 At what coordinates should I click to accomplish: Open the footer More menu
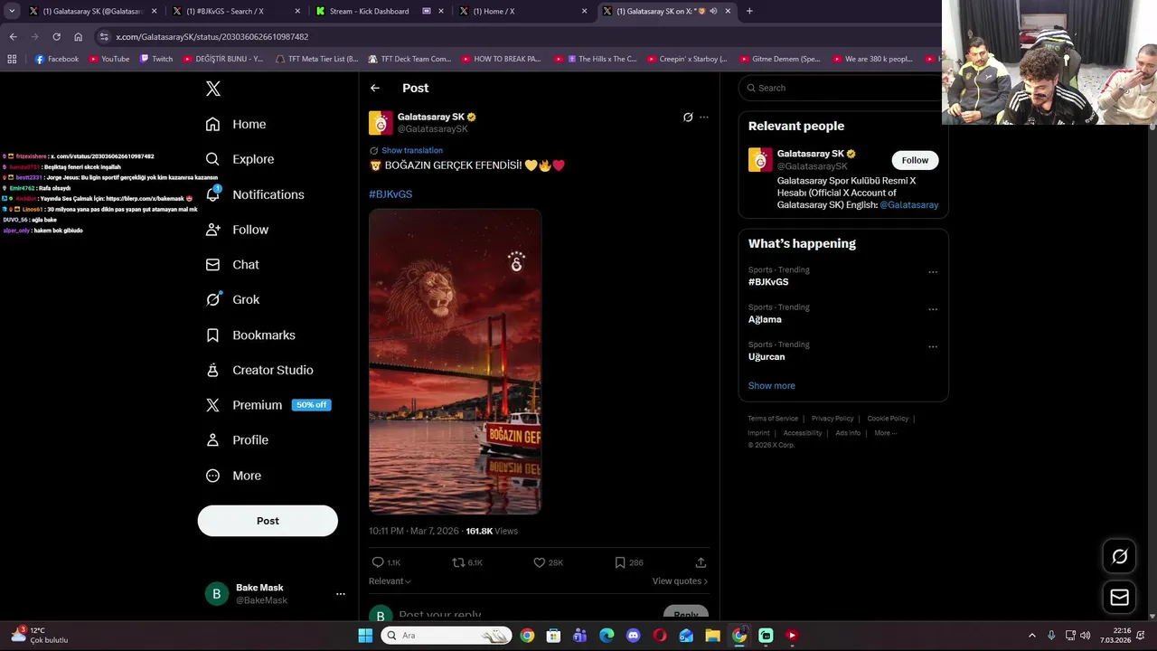[885, 433]
